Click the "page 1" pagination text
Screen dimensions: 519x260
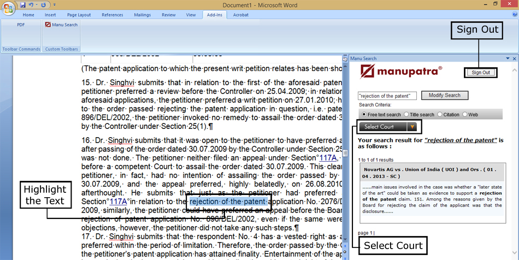click(x=365, y=233)
